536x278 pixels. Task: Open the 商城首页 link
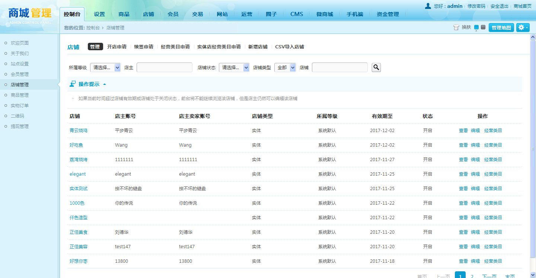(x=523, y=6)
